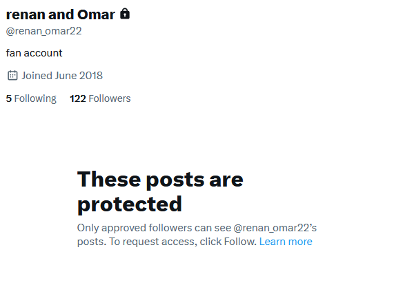Click the word protected in the heading
The image size is (394, 285).
tap(130, 204)
